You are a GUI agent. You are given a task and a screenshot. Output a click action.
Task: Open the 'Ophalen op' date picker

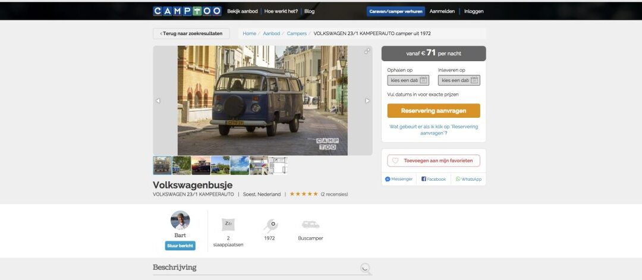pyautogui.click(x=407, y=80)
